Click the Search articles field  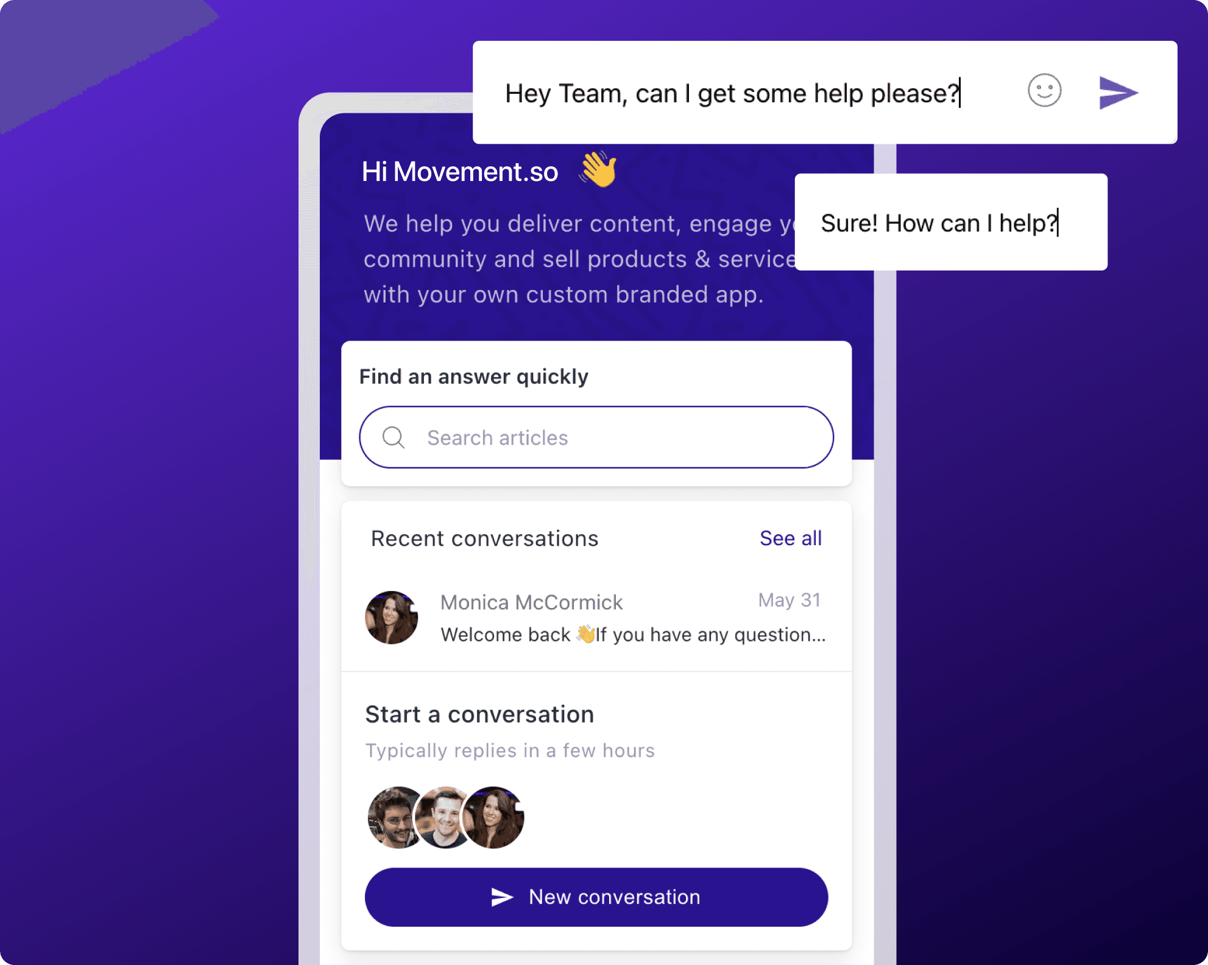pyautogui.click(x=596, y=437)
